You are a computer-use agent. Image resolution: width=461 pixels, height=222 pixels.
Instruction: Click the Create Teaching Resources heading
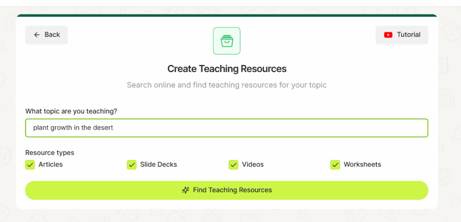pos(227,69)
